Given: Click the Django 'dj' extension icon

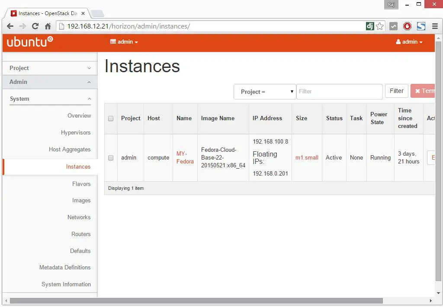Looking at the screenshot, I should 370,26.
